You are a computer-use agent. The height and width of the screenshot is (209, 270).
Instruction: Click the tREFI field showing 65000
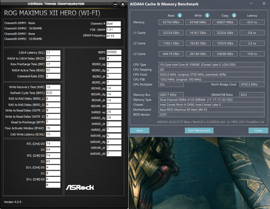pyautogui.click(x=114, y=52)
